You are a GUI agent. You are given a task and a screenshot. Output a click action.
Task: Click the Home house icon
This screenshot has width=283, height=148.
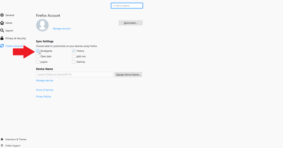(2, 23)
